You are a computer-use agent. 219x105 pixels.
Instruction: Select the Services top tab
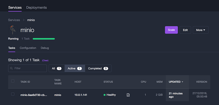coord(15,8)
